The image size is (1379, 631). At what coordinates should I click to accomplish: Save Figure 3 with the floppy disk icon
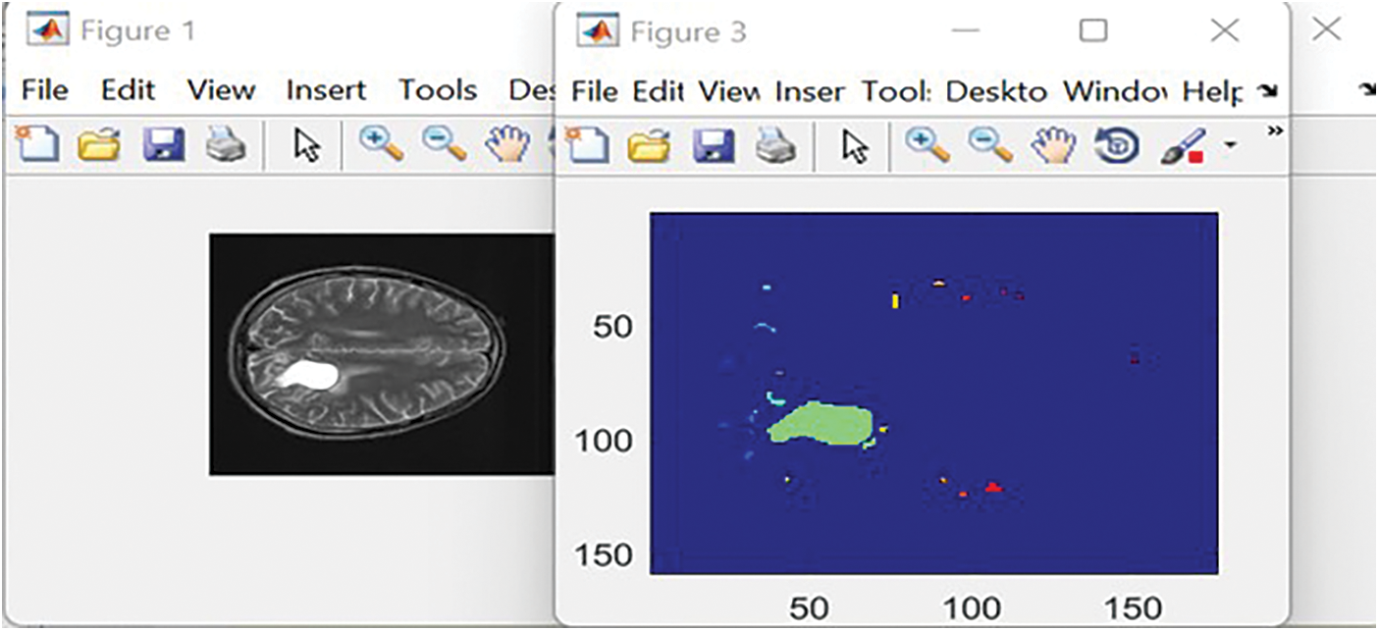coord(713,146)
